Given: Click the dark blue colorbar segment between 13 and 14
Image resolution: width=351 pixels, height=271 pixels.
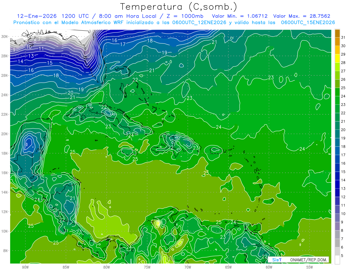Looking at the screenshot, I should (337, 184).
